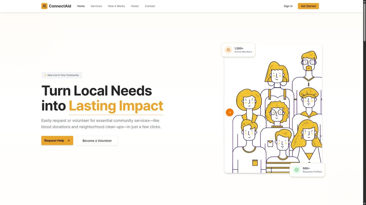The width and height of the screenshot is (366, 205).
Task: Click the arrow icon inside Request Help button
Action: [68, 140]
